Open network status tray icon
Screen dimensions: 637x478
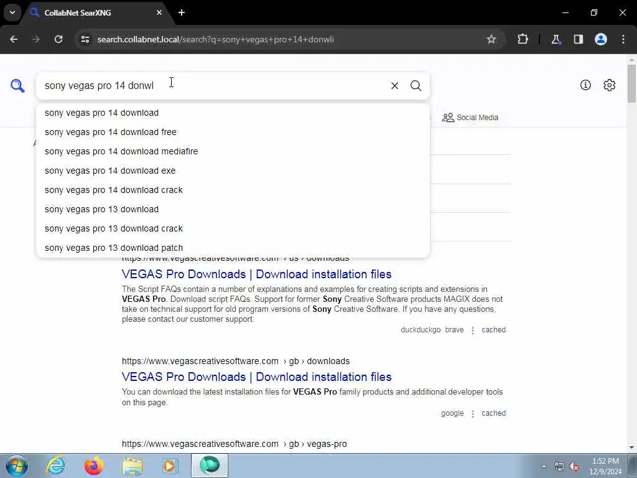[559, 467]
